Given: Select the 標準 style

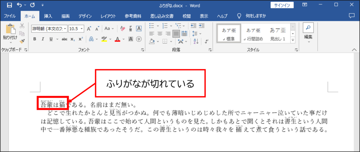Looking at the screenshot, I should pyautogui.click(x=229, y=33).
